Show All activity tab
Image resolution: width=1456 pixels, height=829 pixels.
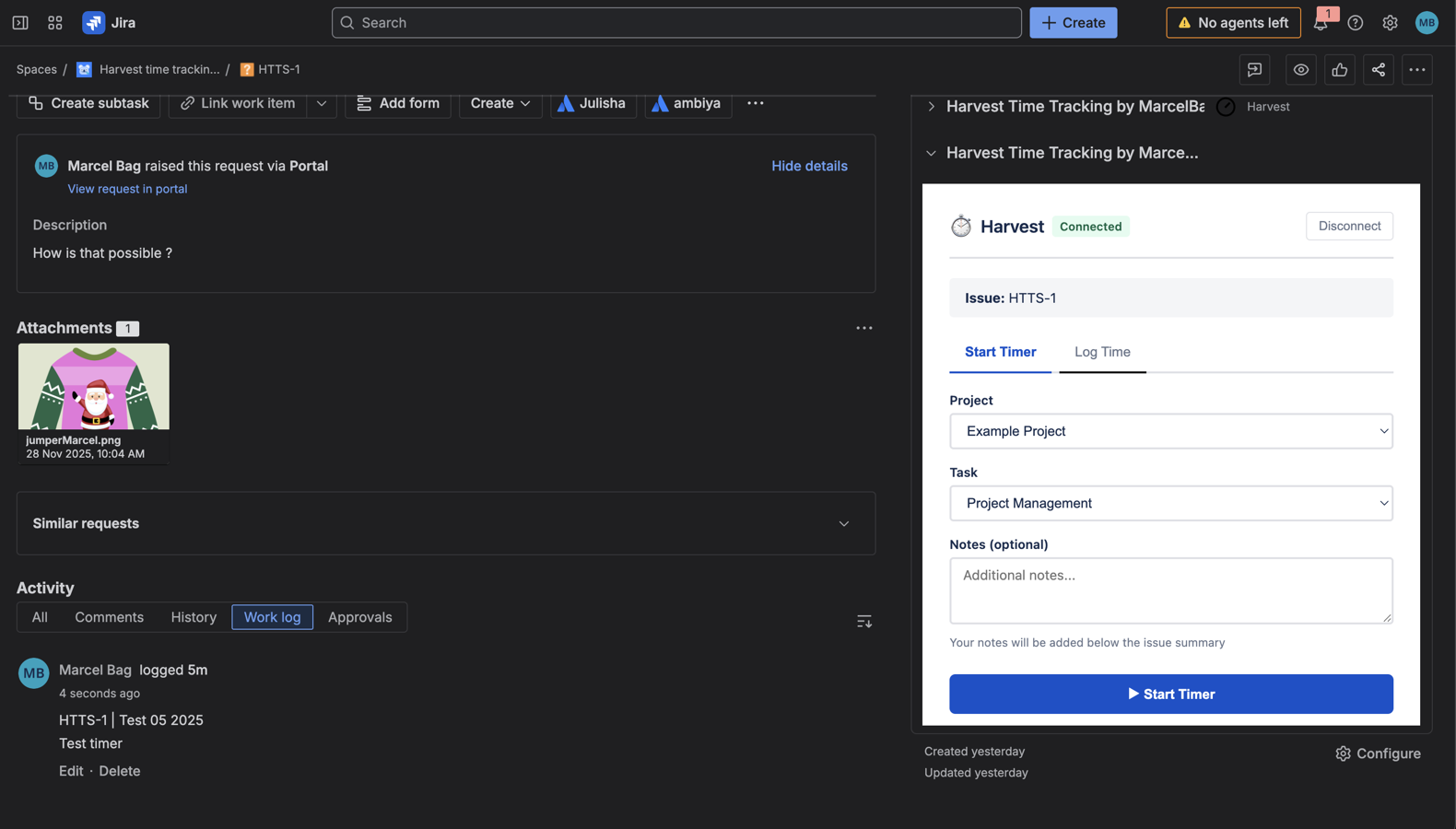(x=40, y=617)
